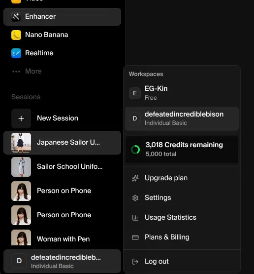Log out of the account
The height and width of the screenshot is (274, 254).
[x=182, y=262]
